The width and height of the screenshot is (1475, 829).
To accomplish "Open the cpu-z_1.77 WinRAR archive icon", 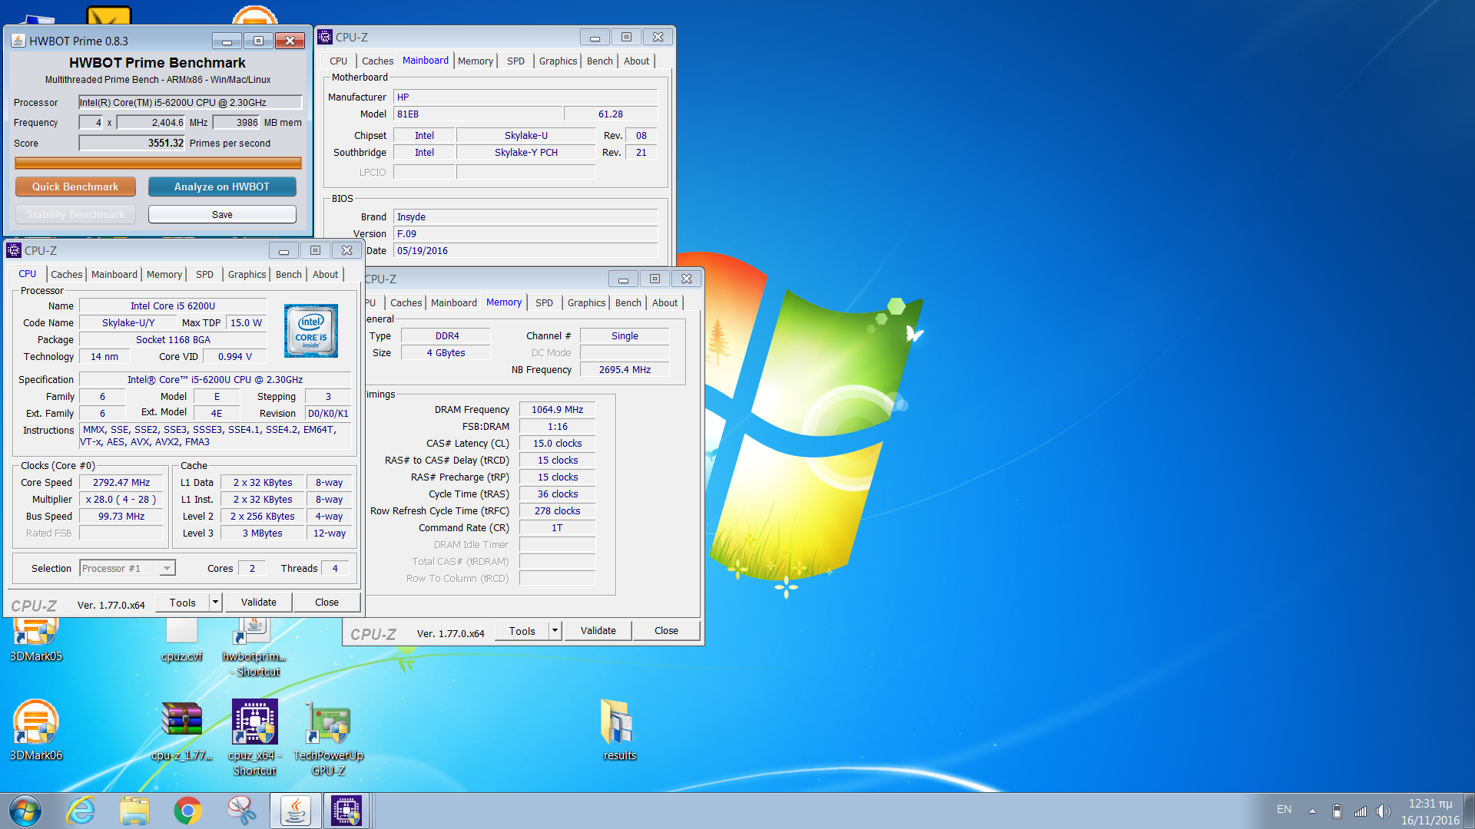I will coord(182,730).
